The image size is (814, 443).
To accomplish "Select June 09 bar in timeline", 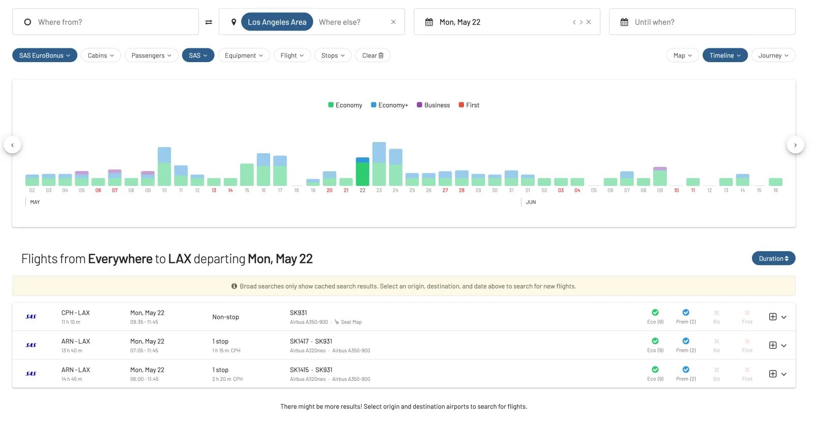I will [660, 176].
